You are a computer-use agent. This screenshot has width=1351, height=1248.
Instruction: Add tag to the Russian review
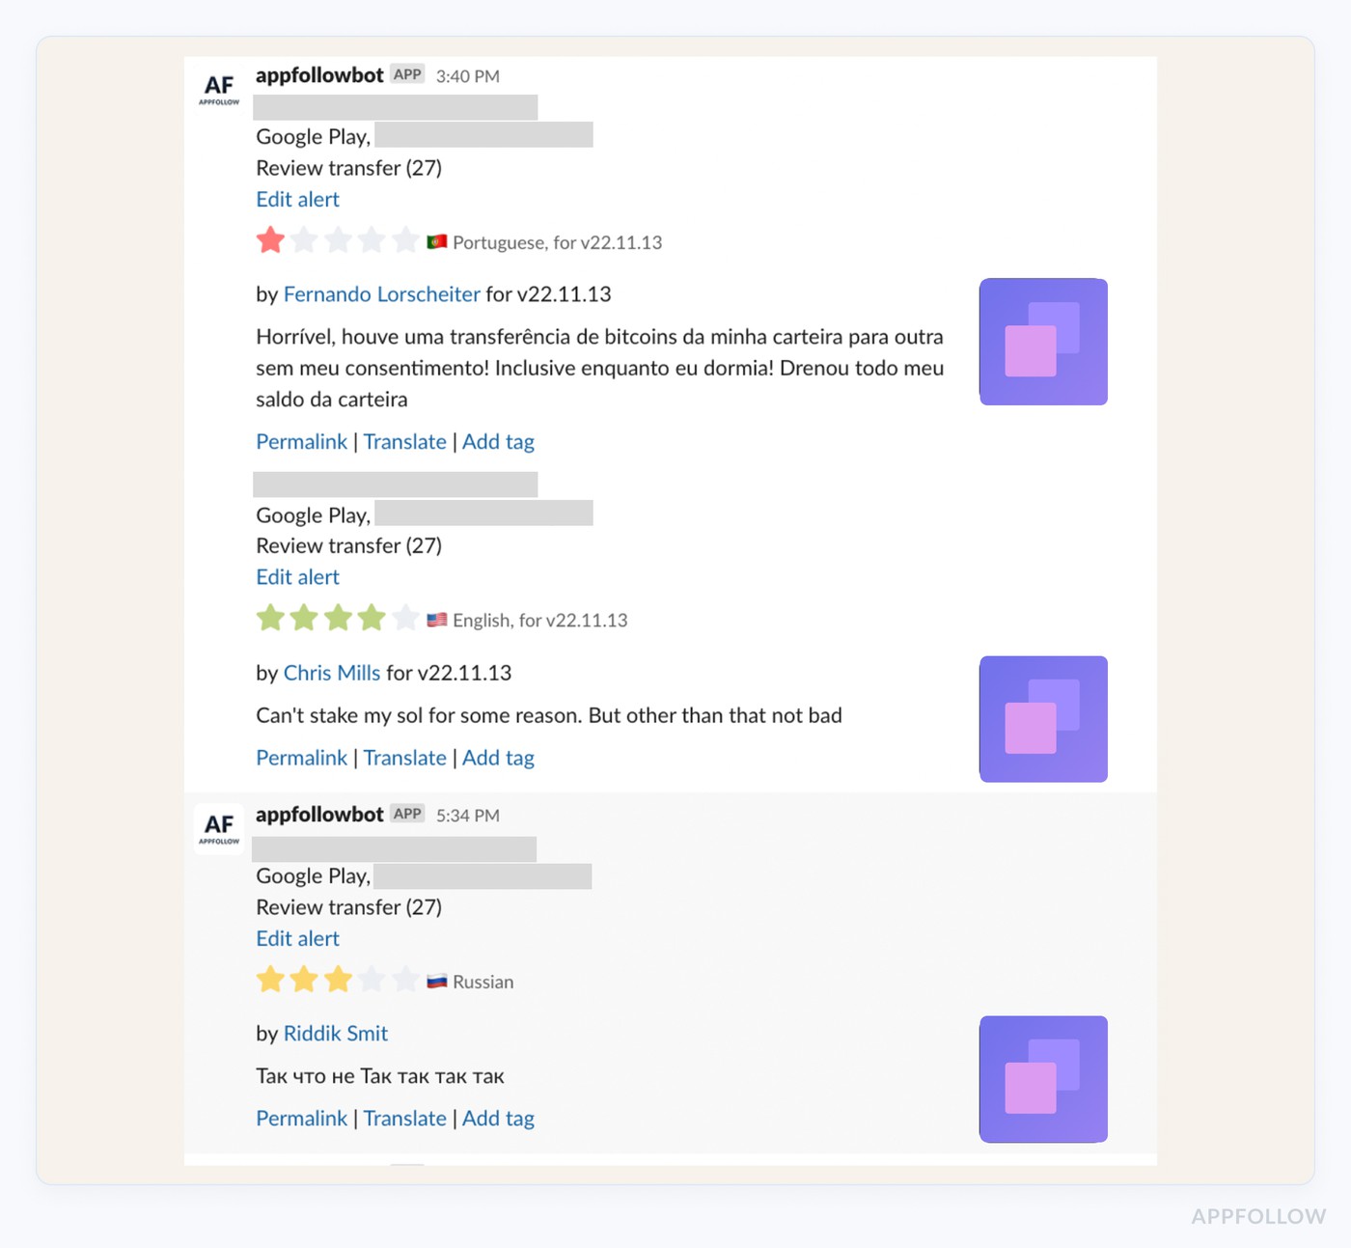click(x=498, y=1118)
